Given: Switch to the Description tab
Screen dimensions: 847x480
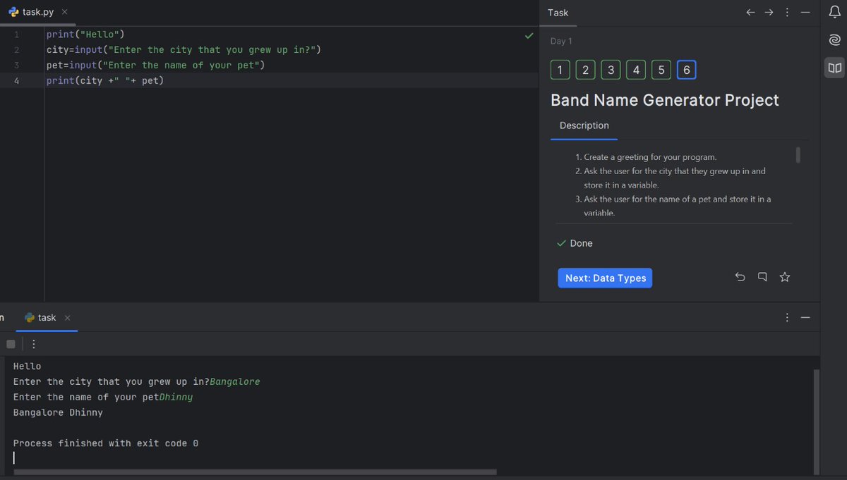Looking at the screenshot, I should 584,125.
